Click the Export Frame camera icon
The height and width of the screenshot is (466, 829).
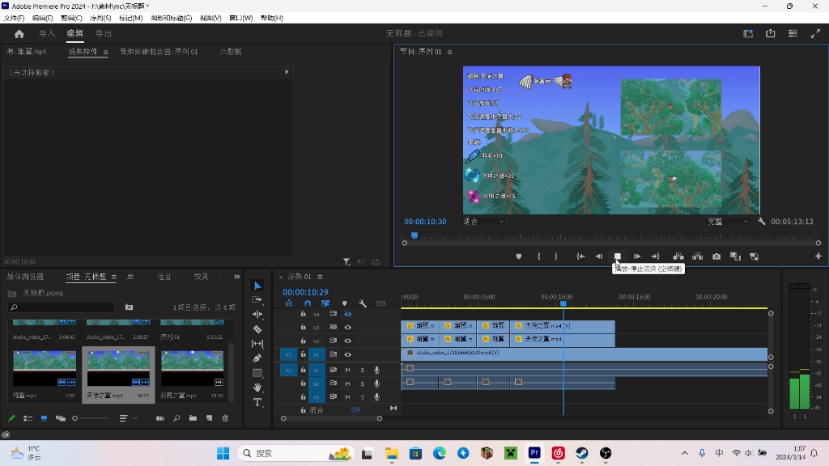point(716,256)
